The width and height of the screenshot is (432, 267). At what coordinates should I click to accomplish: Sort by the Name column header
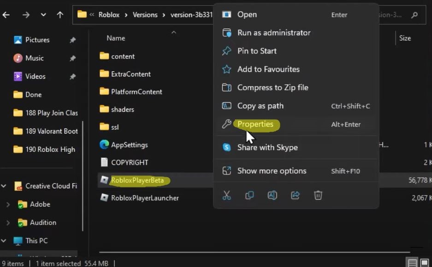(x=116, y=38)
